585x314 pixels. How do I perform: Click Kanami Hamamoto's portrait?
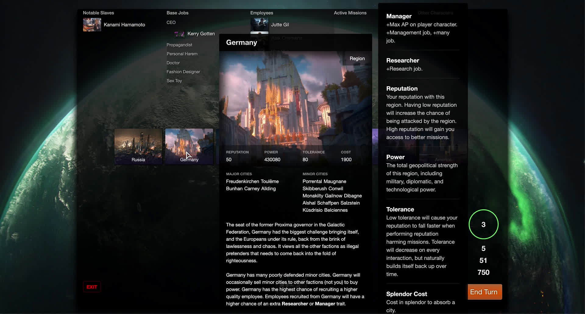(92, 25)
